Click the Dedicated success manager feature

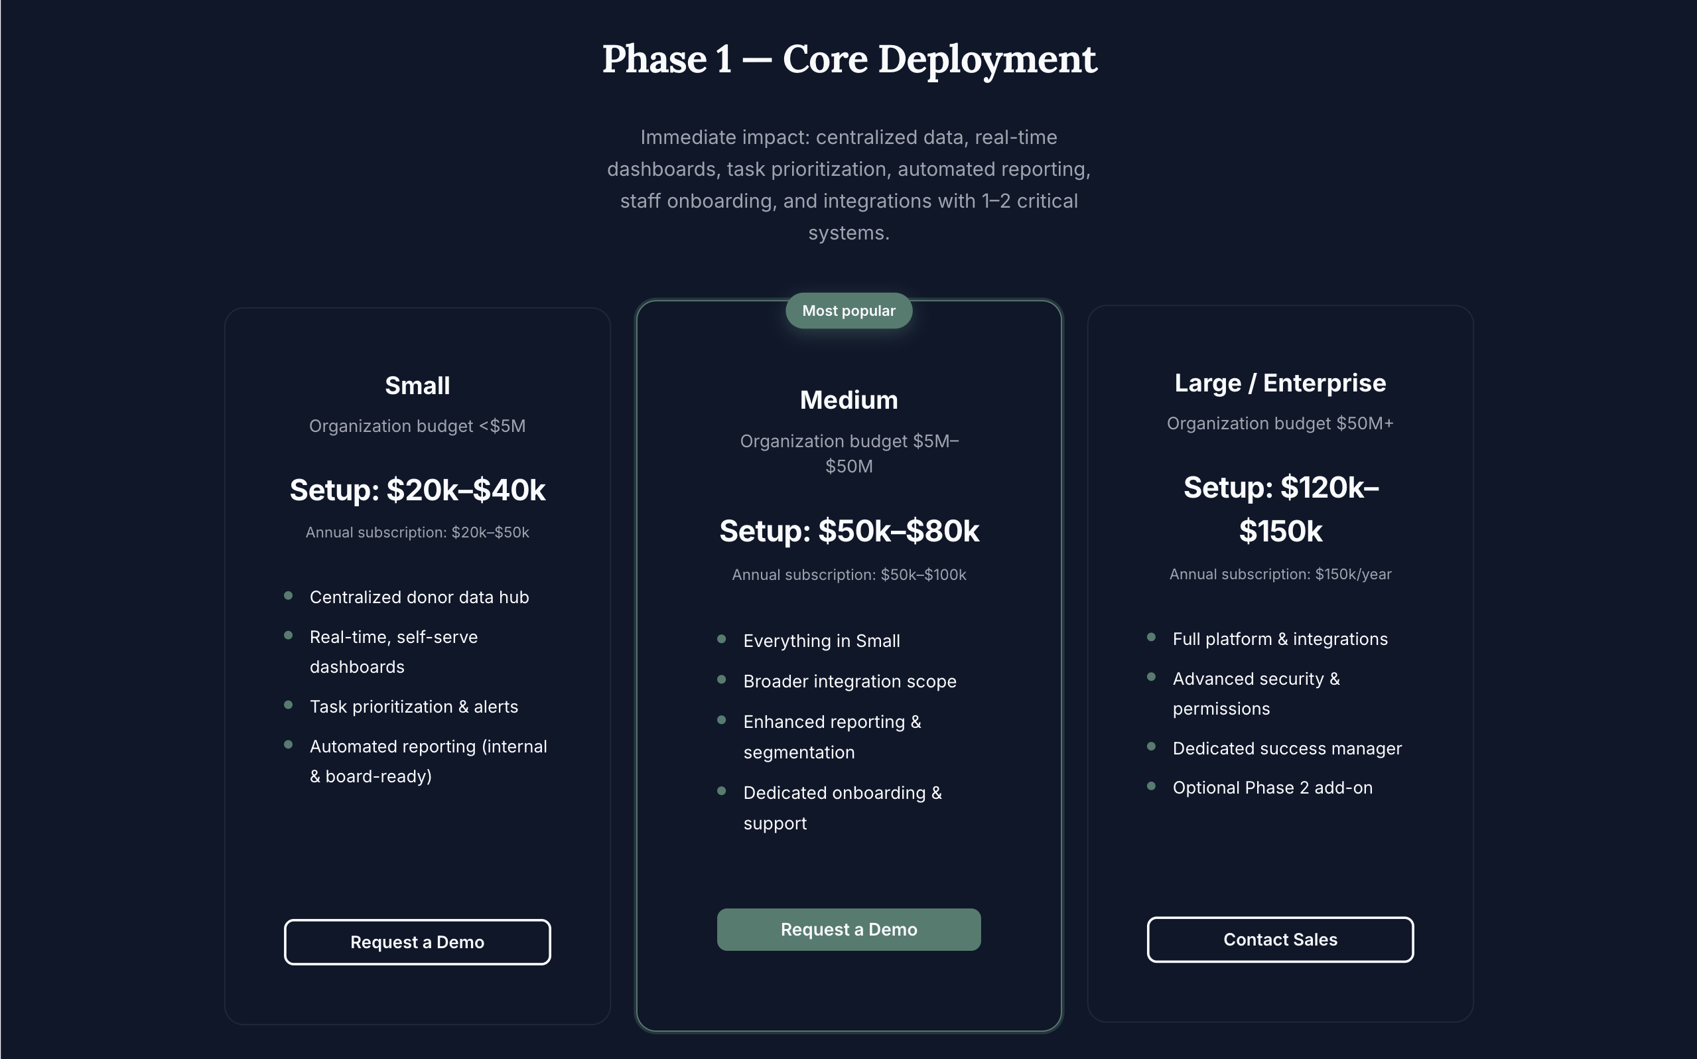[x=1287, y=748]
